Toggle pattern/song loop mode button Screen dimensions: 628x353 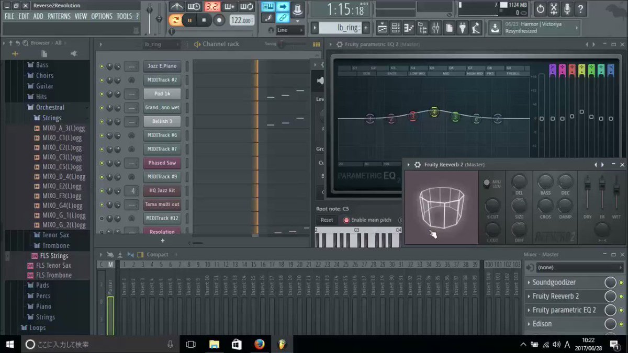coord(175,20)
